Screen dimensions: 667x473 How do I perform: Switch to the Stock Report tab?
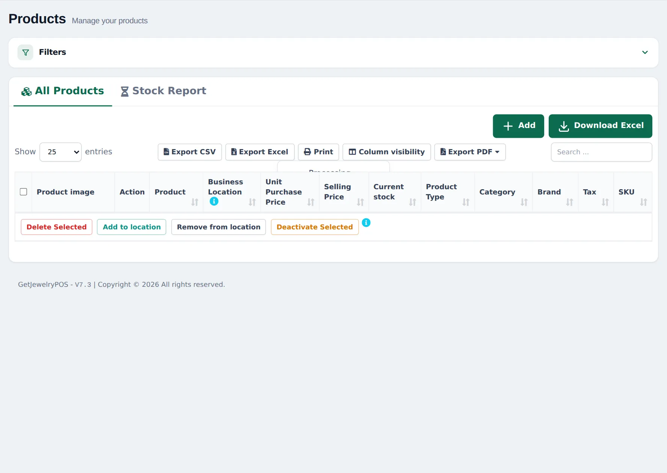coord(163,91)
